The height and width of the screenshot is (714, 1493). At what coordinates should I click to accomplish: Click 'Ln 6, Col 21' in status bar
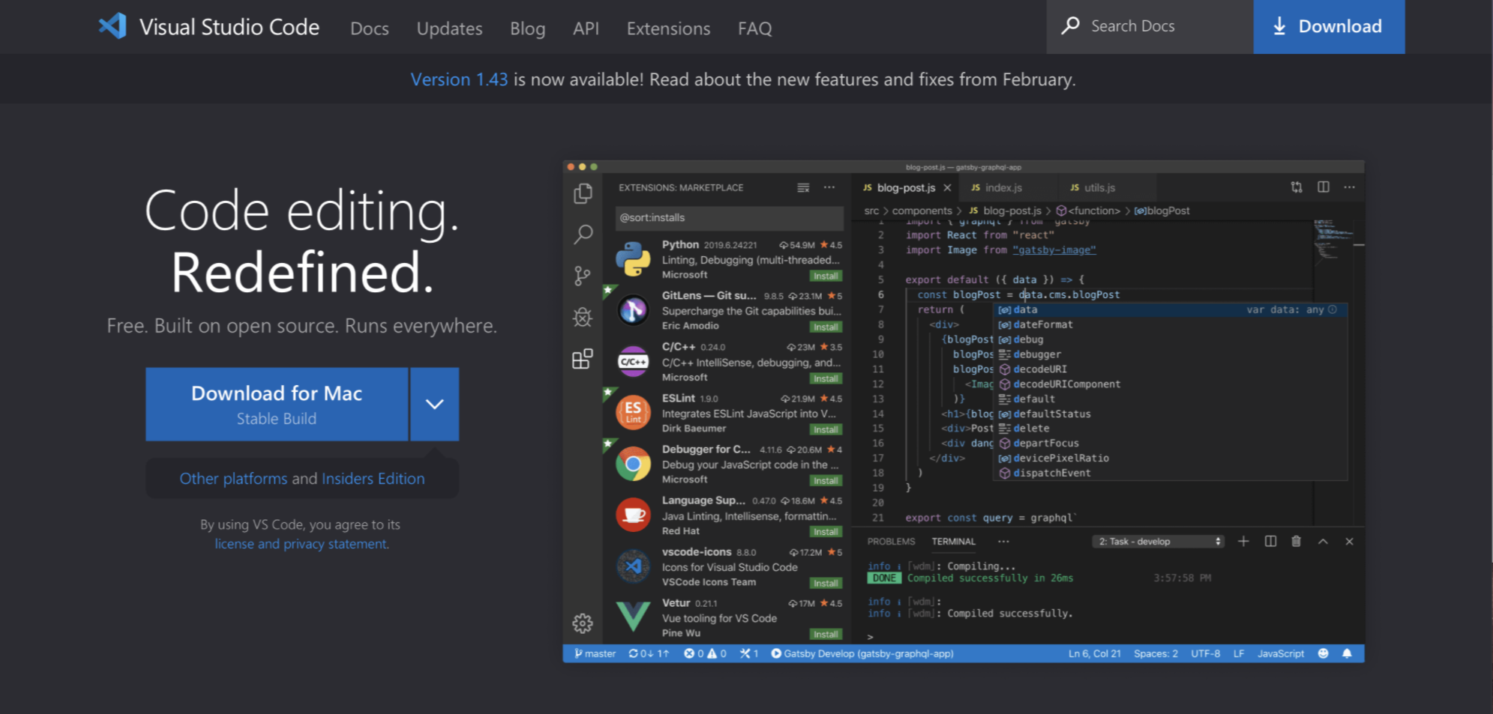point(1094,653)
